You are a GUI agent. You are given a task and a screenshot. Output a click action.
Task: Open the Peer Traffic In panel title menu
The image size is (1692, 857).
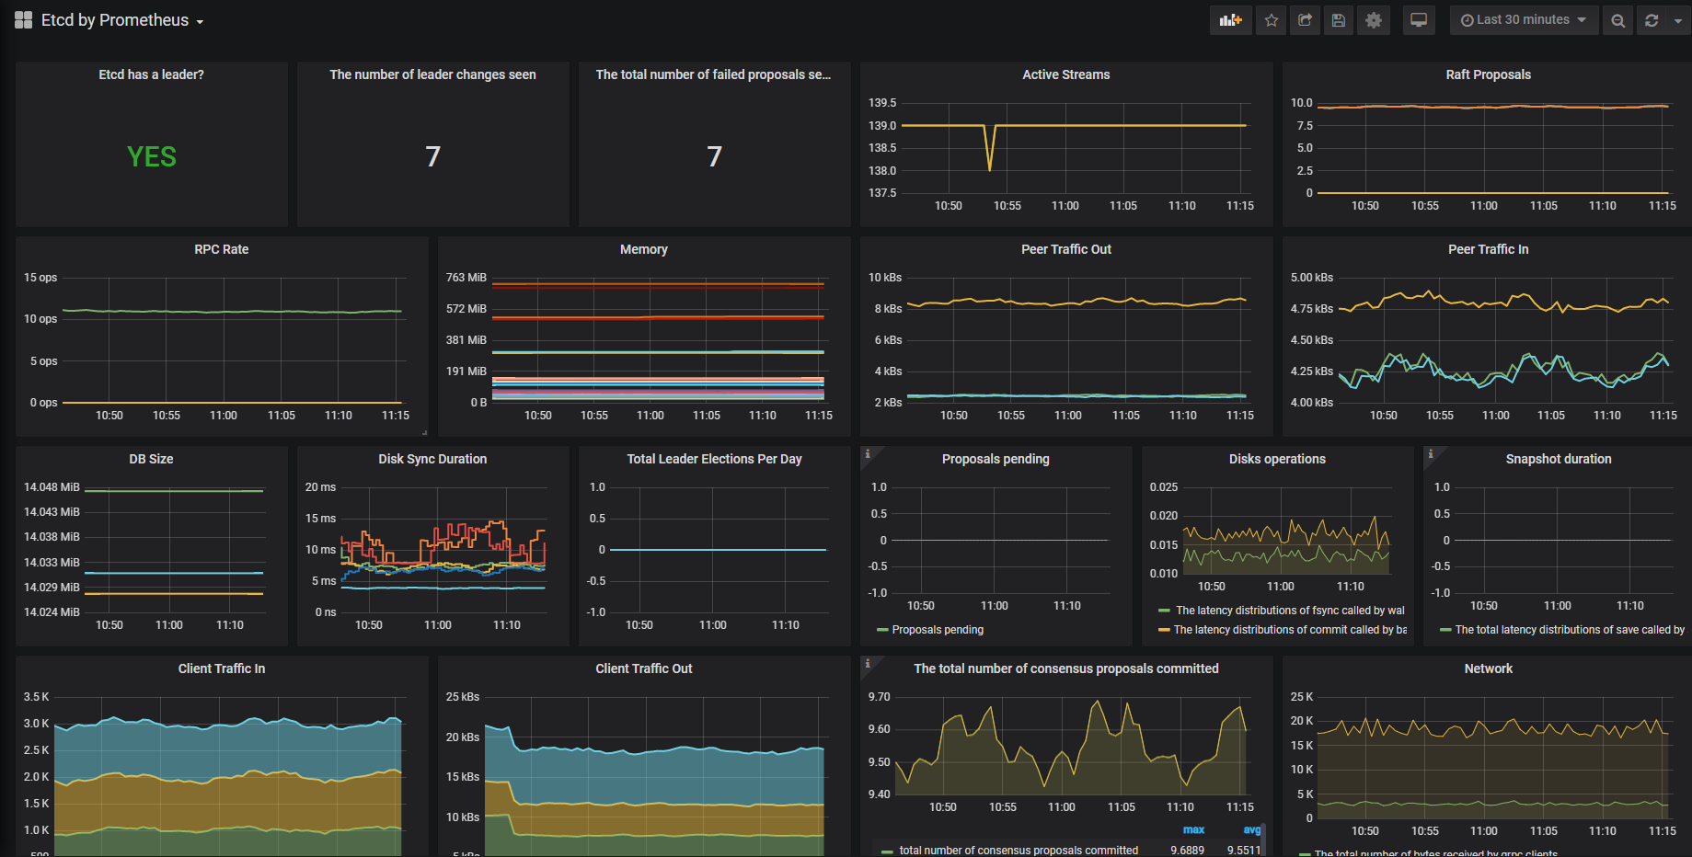click(1488, 249)
